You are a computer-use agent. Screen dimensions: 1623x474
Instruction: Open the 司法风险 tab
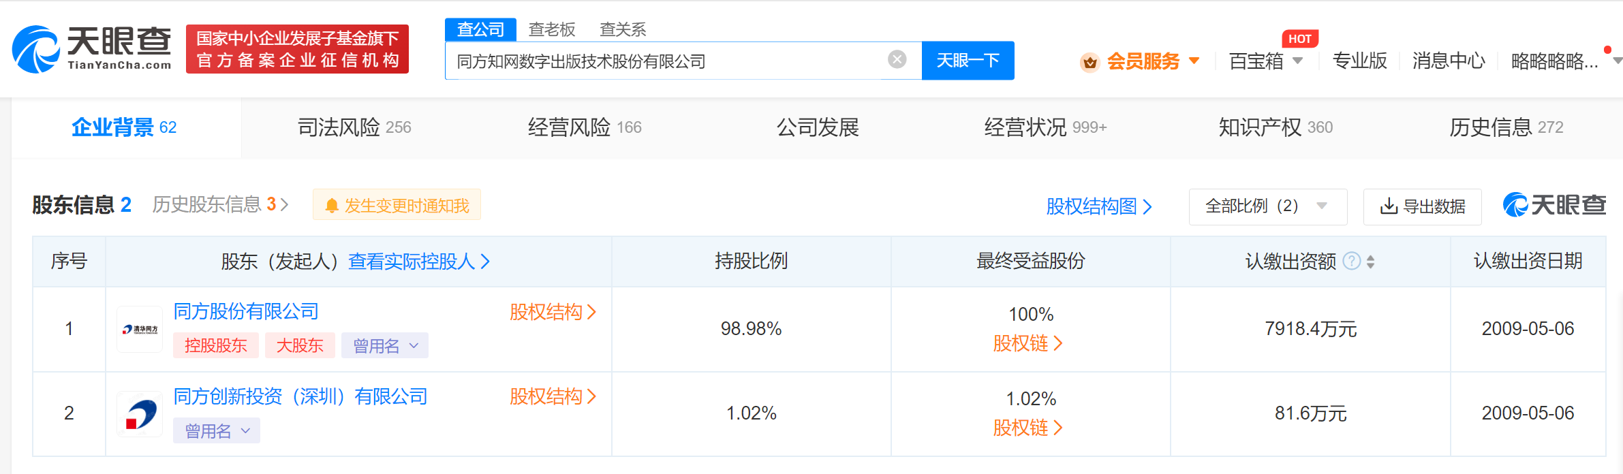(x=354, y=127)
